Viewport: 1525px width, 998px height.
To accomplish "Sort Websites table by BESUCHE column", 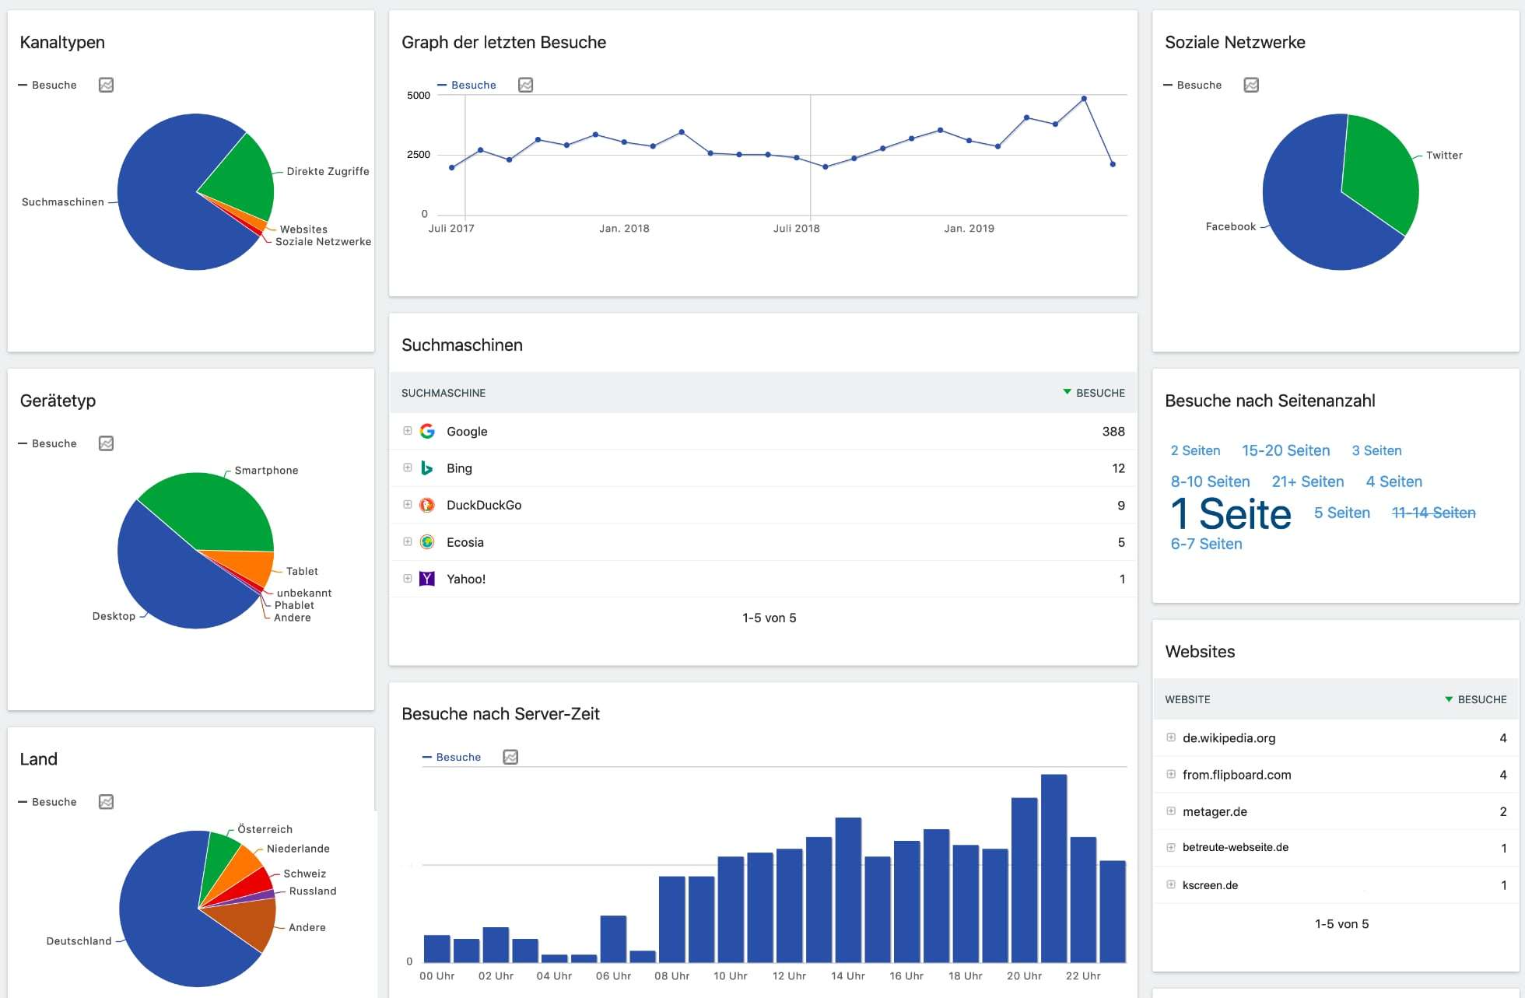I will [1476, 699].
